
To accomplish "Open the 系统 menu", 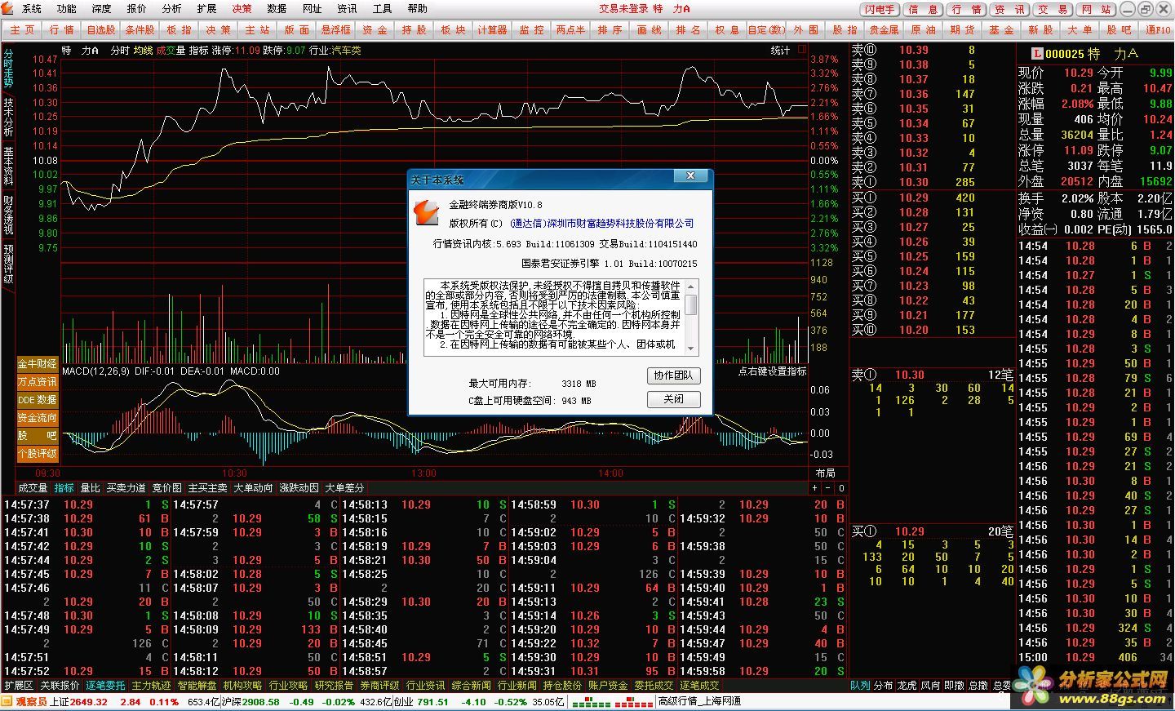I will click(x=32, y=8).
